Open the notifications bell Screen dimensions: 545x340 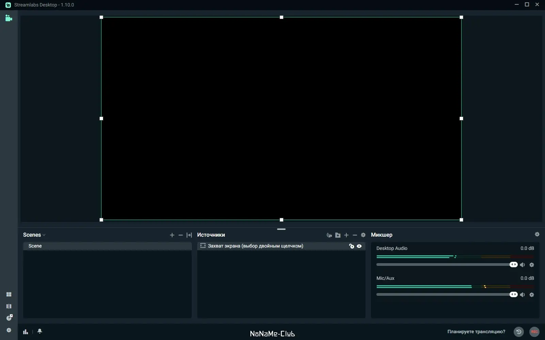point(40,331)
